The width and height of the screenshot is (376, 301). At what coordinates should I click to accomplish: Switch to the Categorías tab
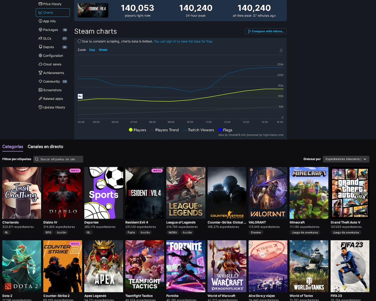point(13,147)
